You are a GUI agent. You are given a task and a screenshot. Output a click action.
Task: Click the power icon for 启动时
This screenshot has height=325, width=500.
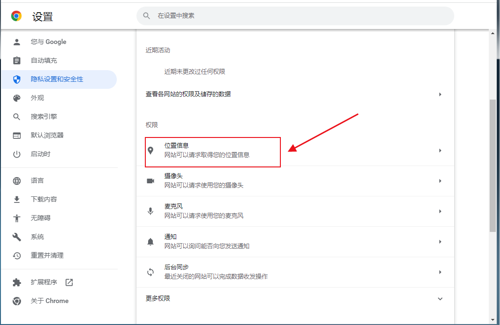point(16,154)
